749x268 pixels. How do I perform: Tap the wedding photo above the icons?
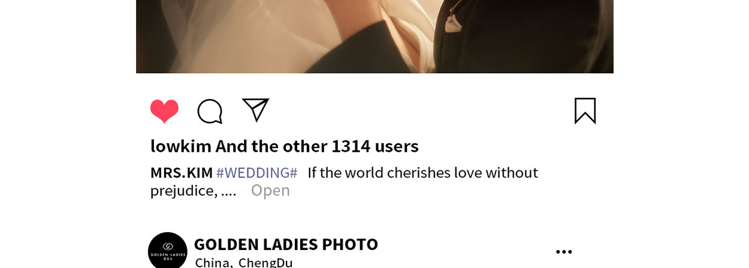click(x=374, y=37)
